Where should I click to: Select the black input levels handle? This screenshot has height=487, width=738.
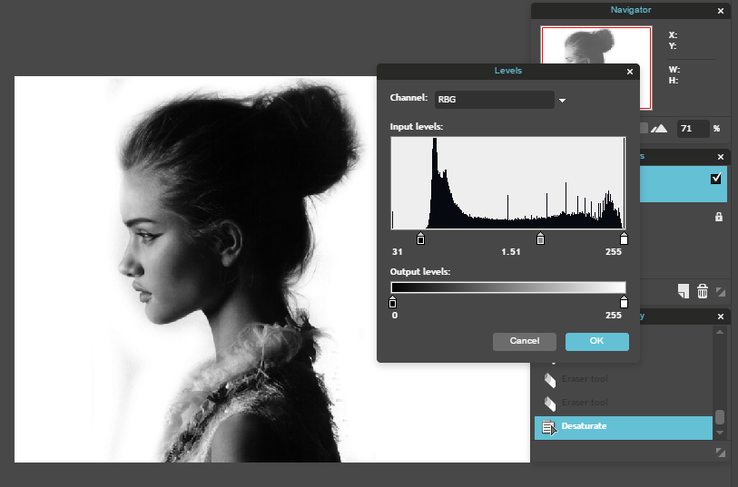[421, 239]
